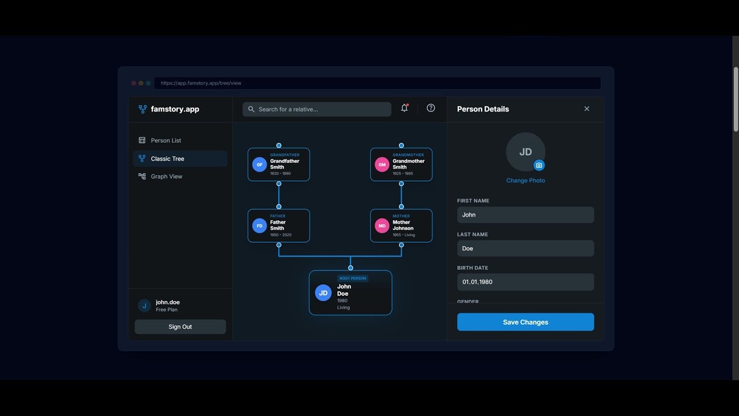739x416 pixels.
Task: Select the Grandmother Smith card
Action: click(401, 165)
